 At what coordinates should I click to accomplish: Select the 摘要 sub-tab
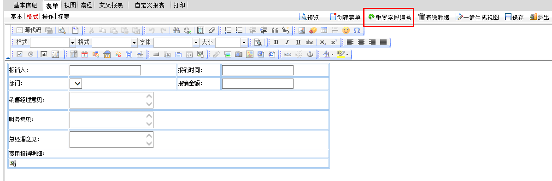pos(64,17)
